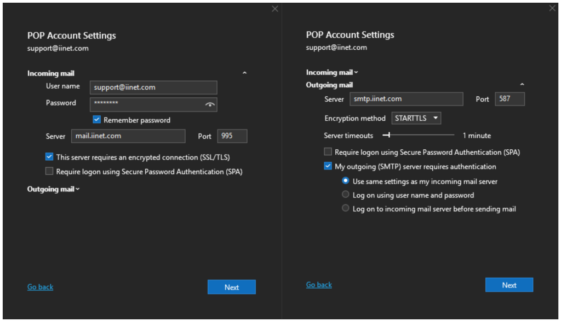Click Next in the right dialog

(509, 285)
